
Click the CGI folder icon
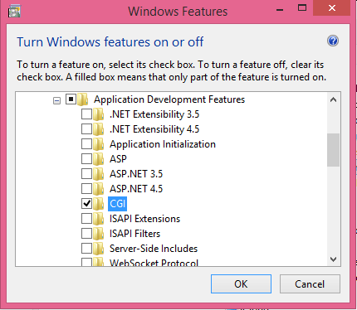pyautogui.click(x=98, y=204)
